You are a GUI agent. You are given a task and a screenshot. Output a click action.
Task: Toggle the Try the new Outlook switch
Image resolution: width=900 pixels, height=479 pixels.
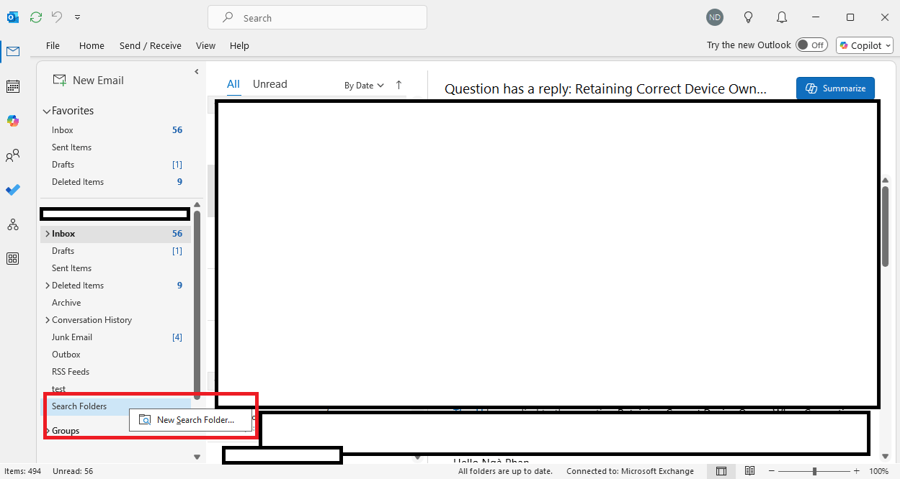[811, 45]
